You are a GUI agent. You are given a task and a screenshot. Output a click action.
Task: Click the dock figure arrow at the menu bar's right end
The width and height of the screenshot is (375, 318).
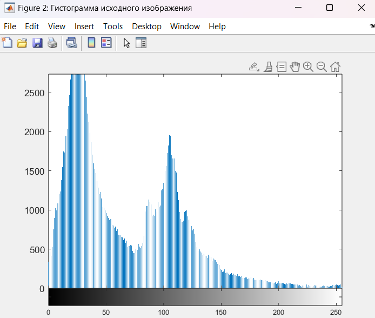point(372,26)
